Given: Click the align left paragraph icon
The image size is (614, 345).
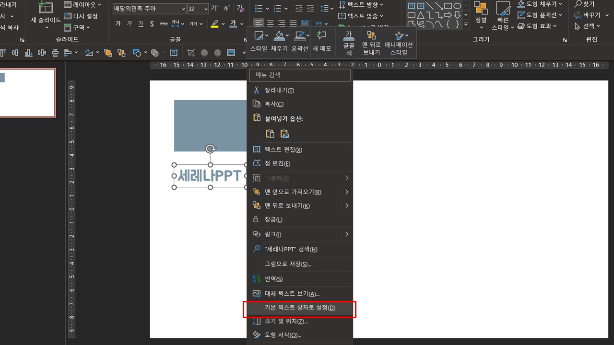Looking at the screenshot, I should pyautogui.click(x=259, y=23).
